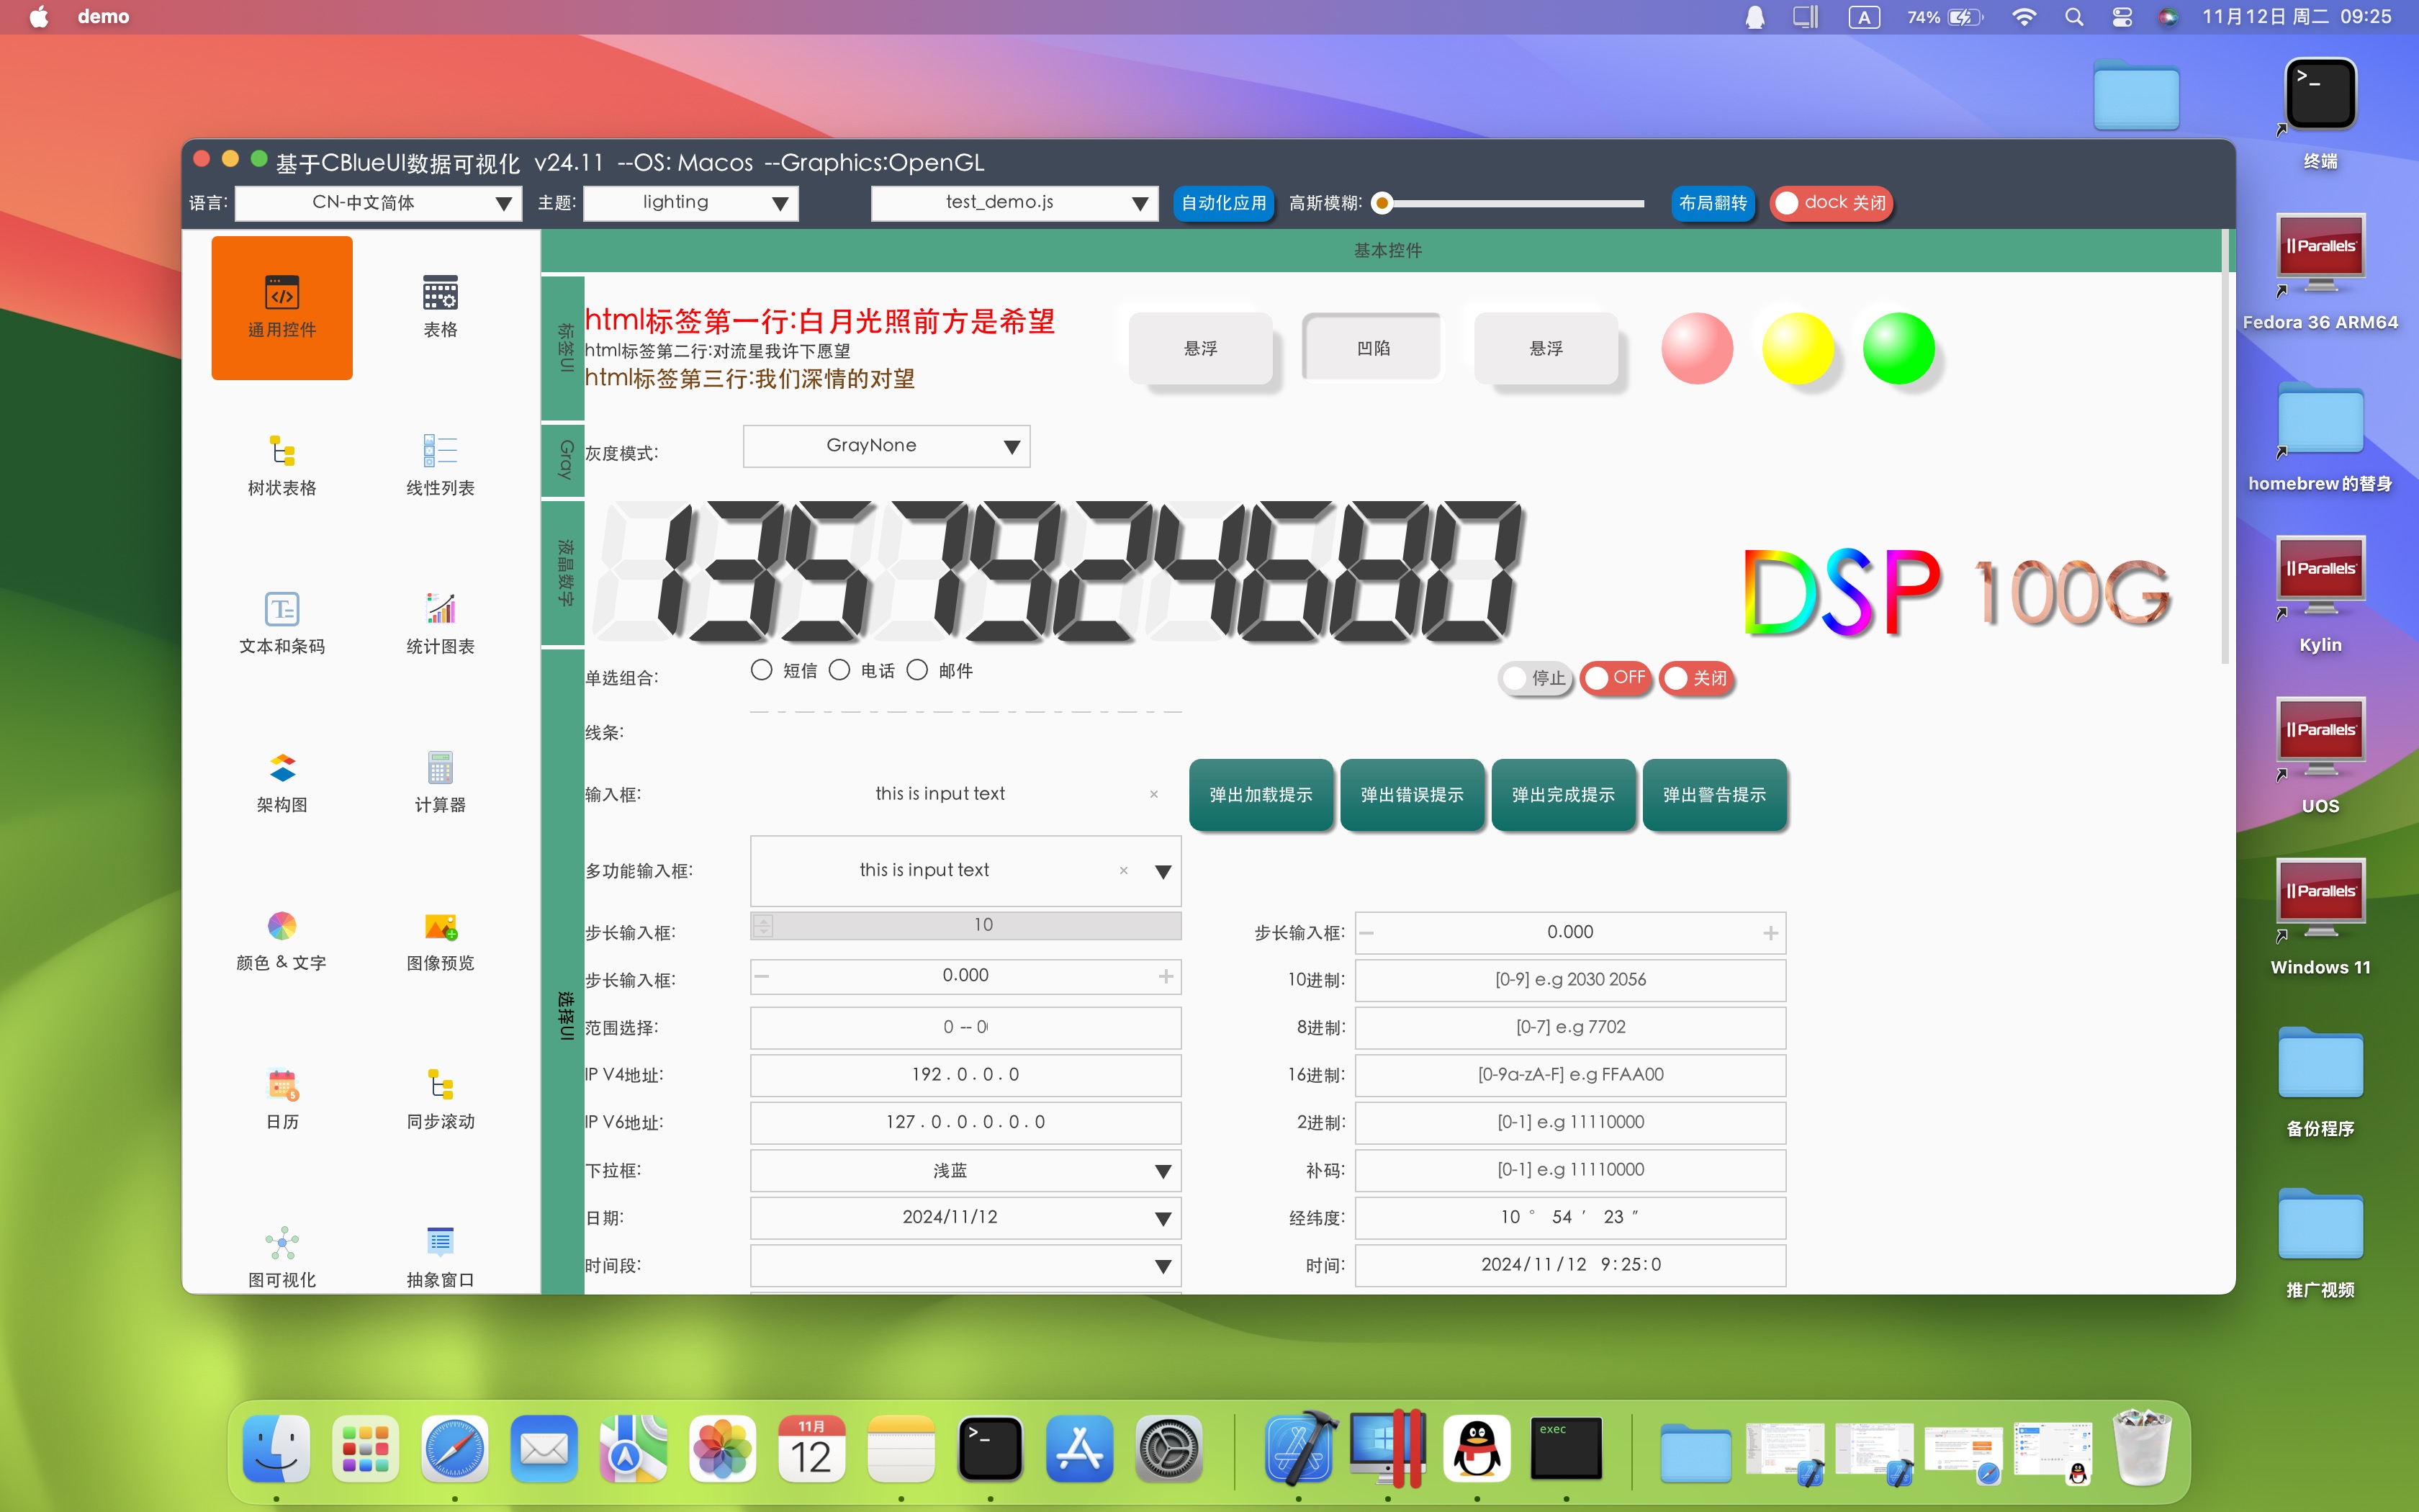Toggle the dock 关闭 switch
The image size is (2419, 1512).
[1829, 203]
